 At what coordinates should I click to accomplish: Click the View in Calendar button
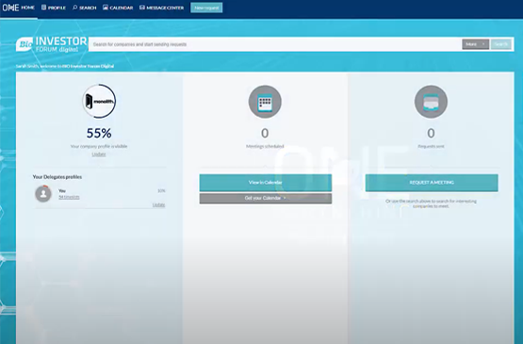266,183
